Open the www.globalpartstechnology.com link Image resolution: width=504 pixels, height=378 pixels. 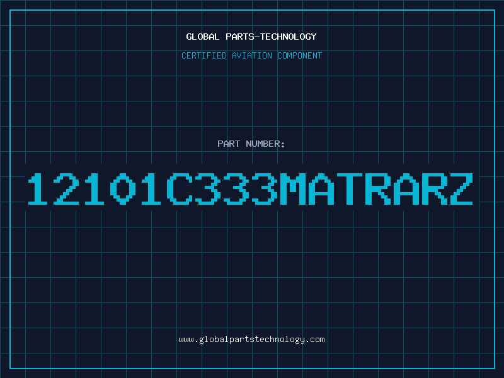251,340
